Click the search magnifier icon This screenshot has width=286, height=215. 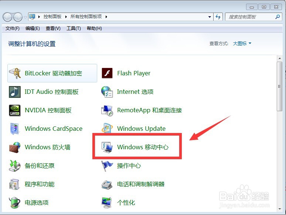click(x=278, y=17)
